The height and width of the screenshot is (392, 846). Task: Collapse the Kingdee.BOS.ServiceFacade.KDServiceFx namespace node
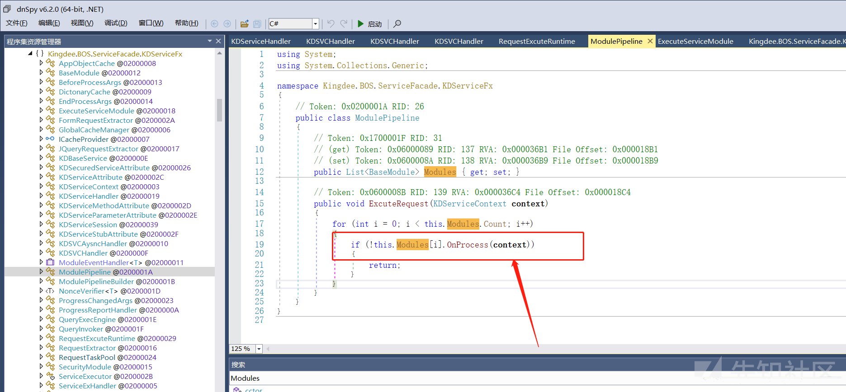[30, 53]
